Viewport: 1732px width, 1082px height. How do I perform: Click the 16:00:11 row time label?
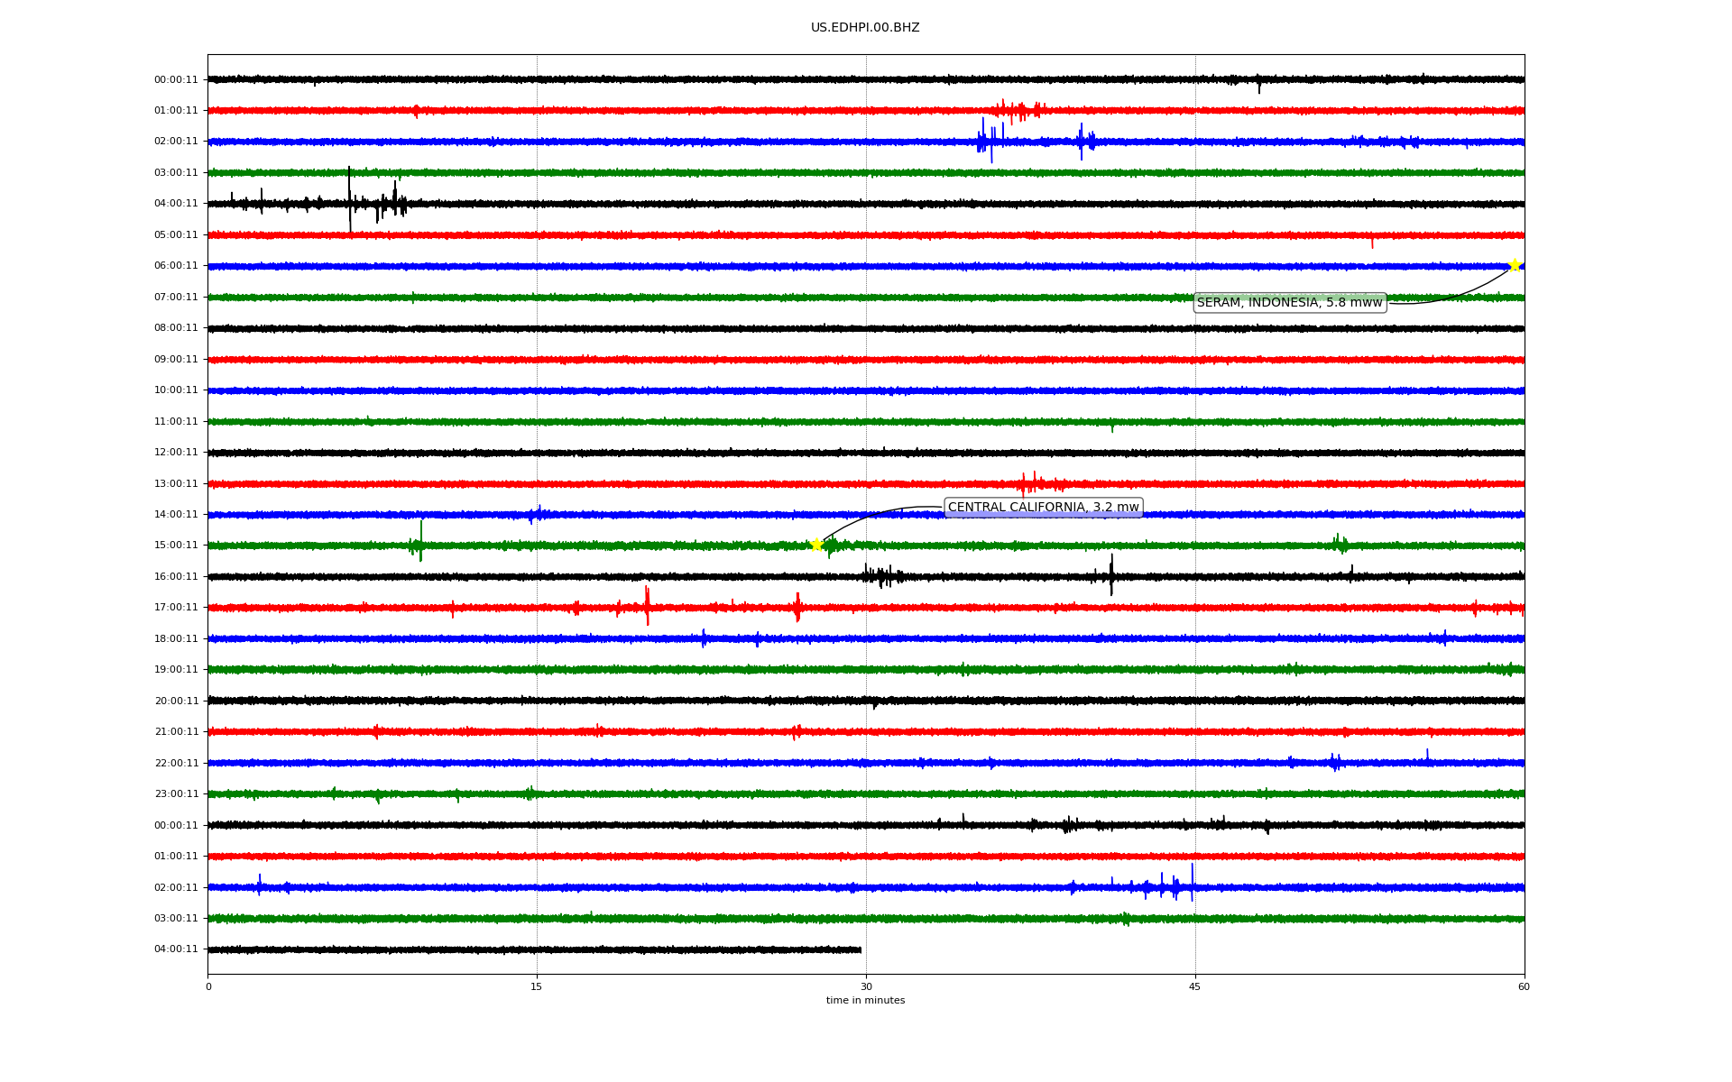click(x=176, y=577)
